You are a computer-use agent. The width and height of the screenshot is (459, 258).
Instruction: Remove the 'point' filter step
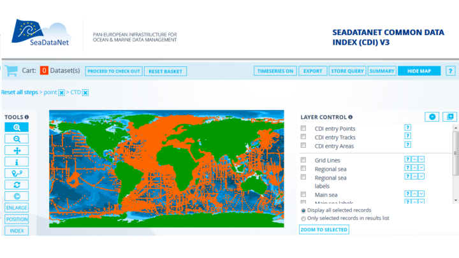point(61,93)
